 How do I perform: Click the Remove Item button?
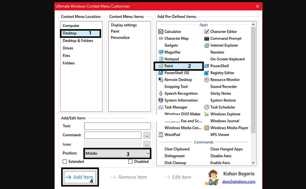pos(129,177)
